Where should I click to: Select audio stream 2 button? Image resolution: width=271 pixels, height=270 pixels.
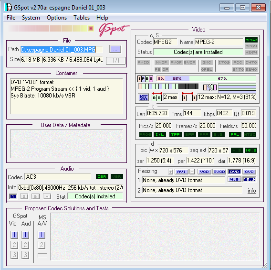coord(24,196)
